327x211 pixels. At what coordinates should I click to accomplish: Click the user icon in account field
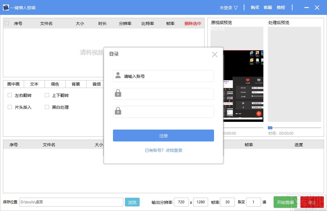(118, 75)
